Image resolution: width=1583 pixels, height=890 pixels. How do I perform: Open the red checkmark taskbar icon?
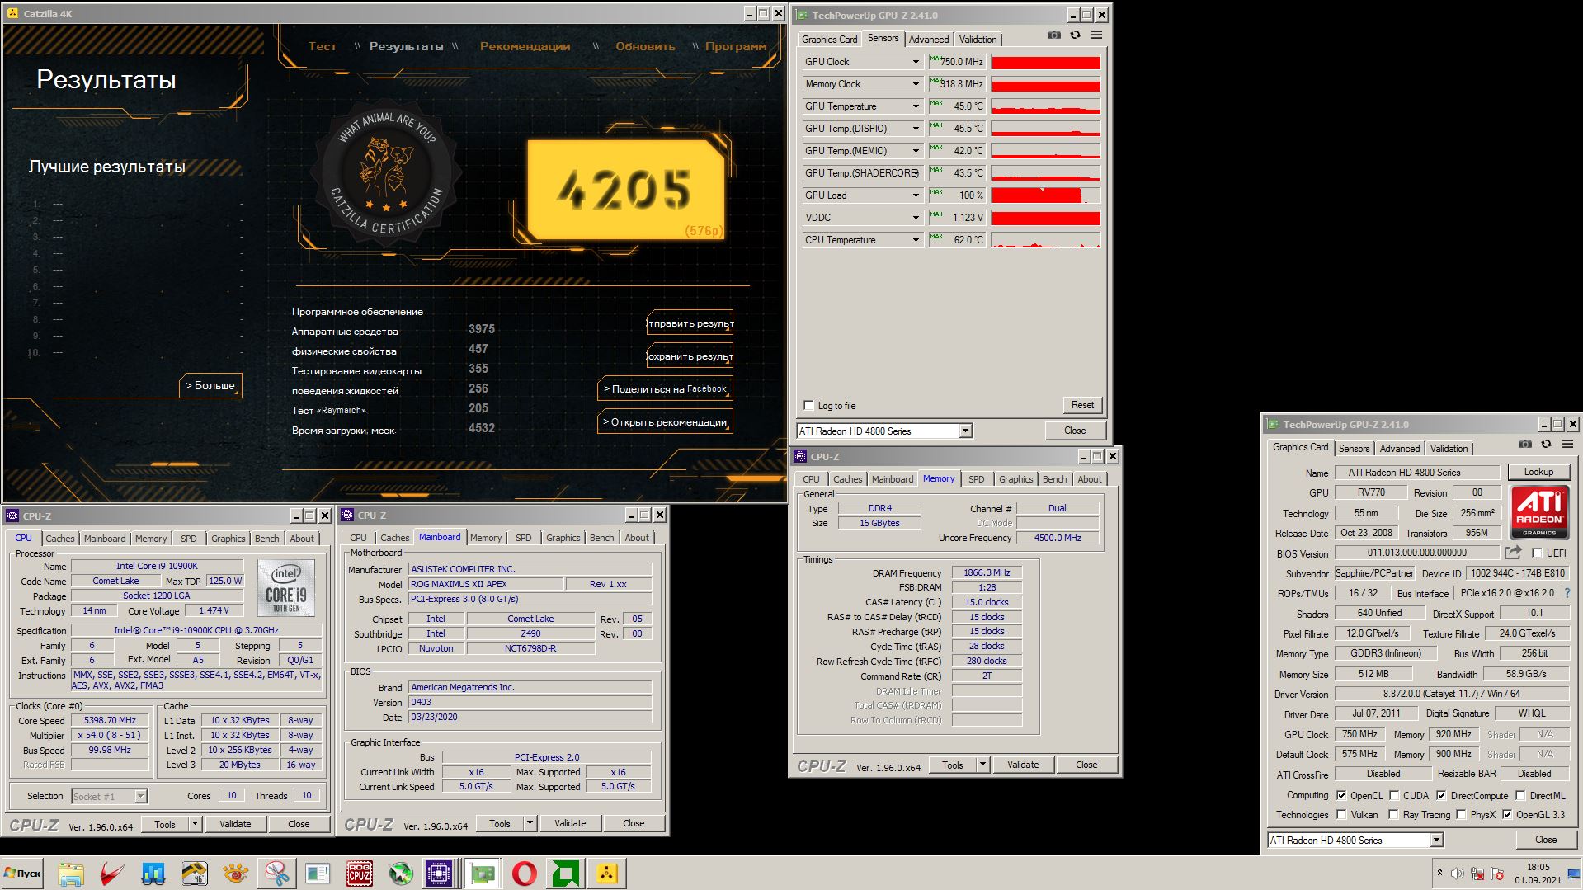click(112, 874)
